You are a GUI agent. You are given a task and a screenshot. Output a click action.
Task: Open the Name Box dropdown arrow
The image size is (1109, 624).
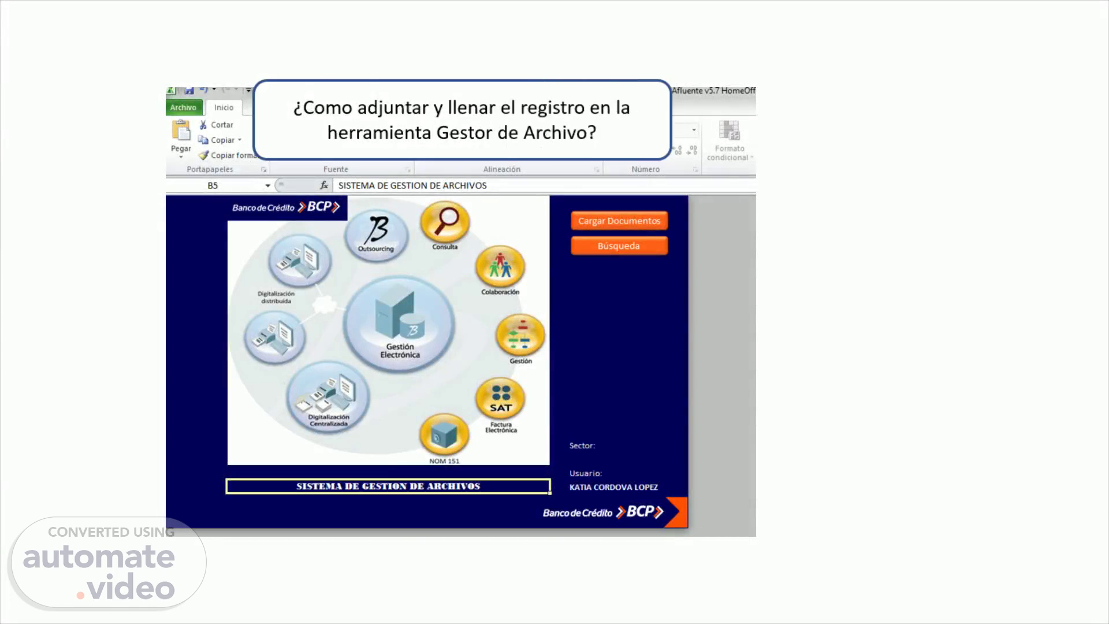(x=267, y=185)
